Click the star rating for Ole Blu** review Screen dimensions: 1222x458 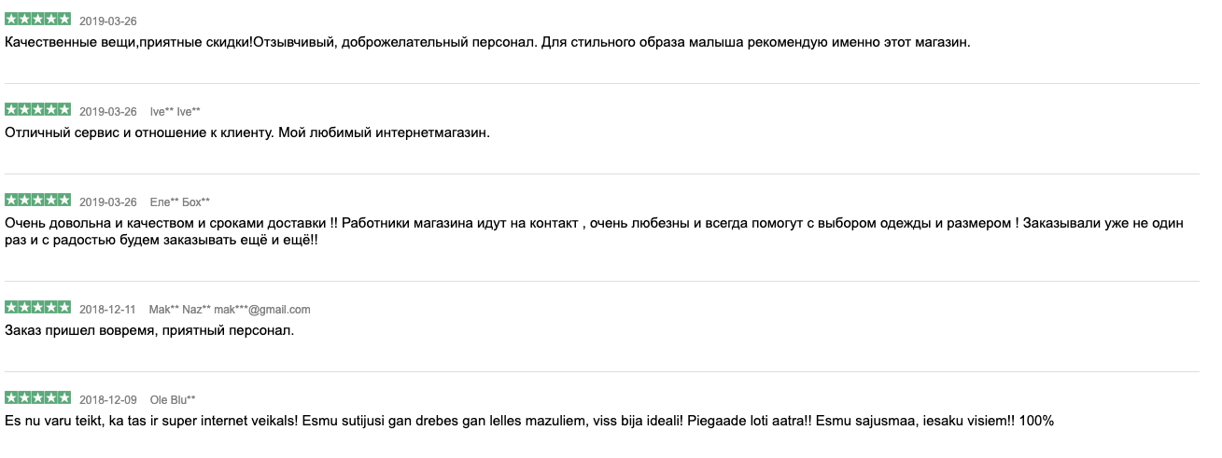pyautogui.click(x=37, y=398)
